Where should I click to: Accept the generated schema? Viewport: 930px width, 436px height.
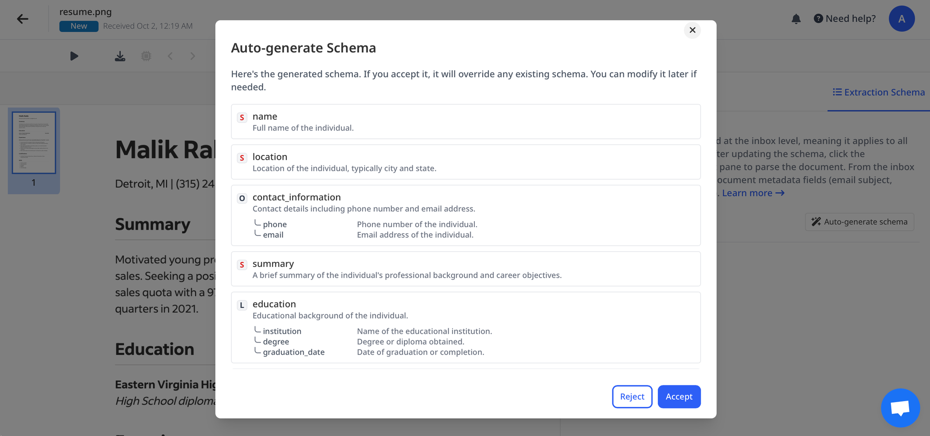[679, 397]
